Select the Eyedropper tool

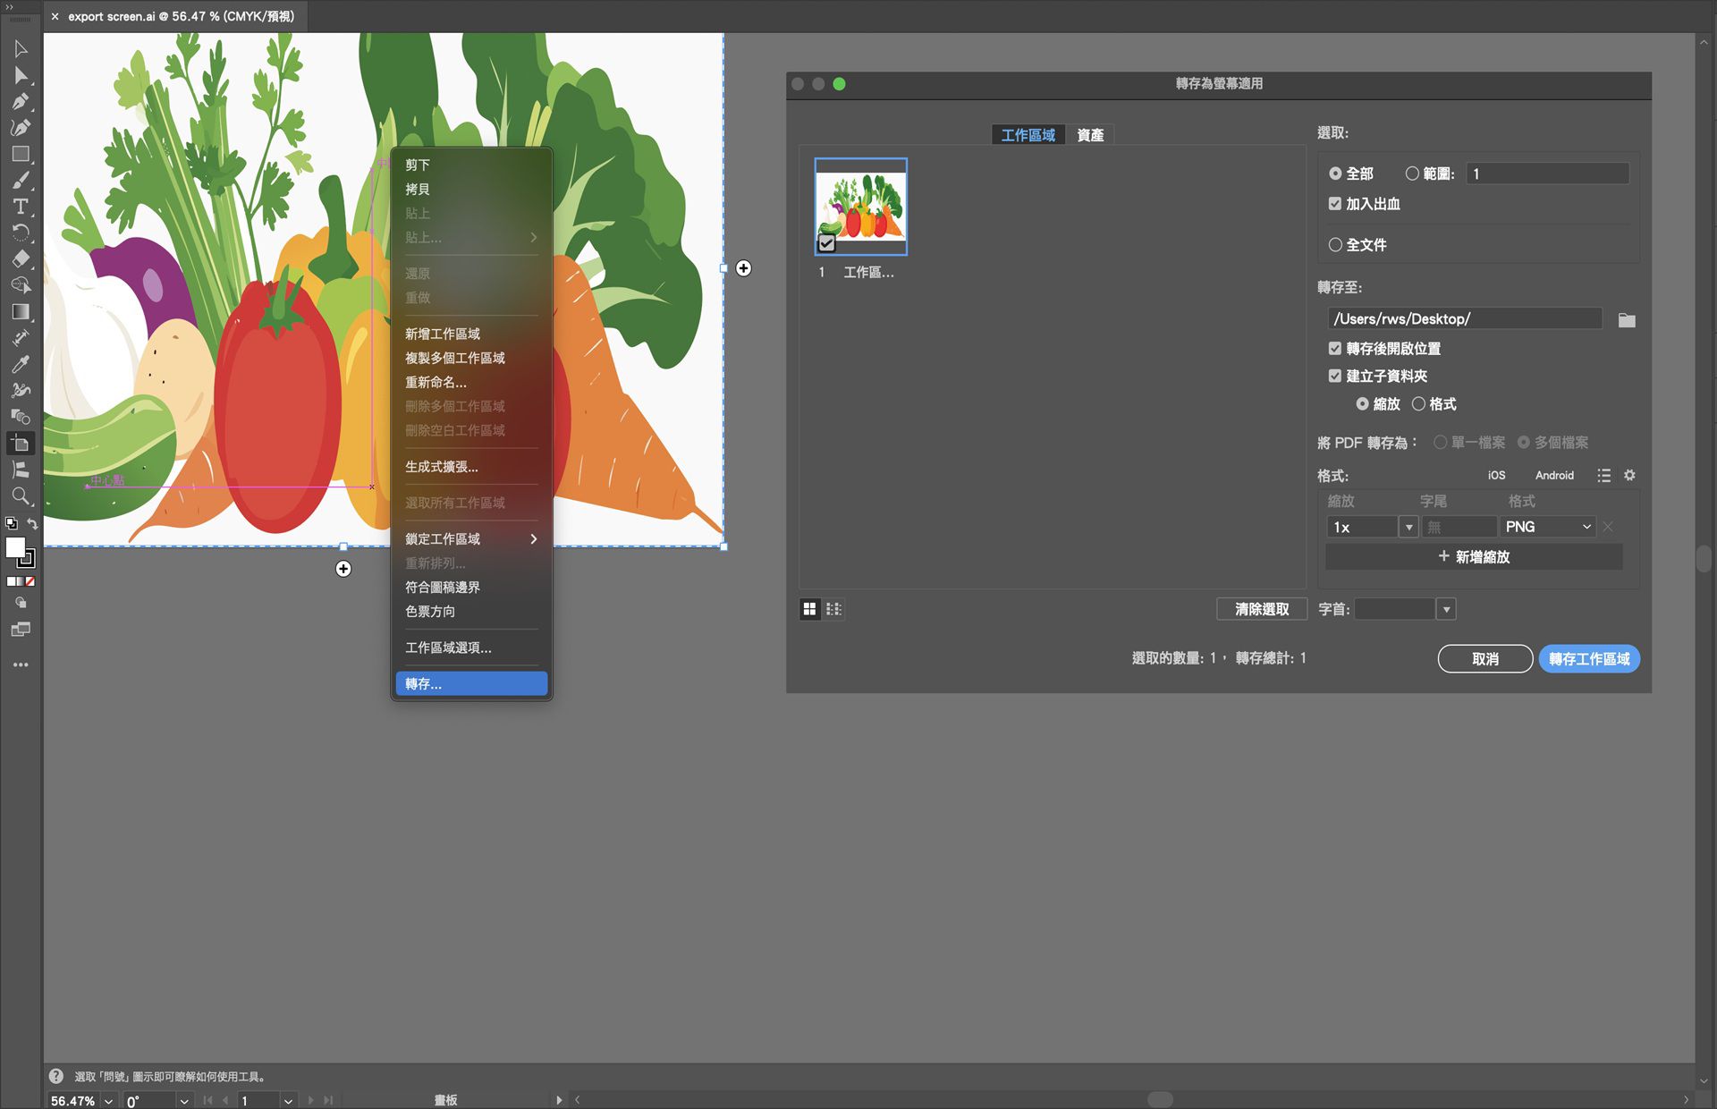21,363
